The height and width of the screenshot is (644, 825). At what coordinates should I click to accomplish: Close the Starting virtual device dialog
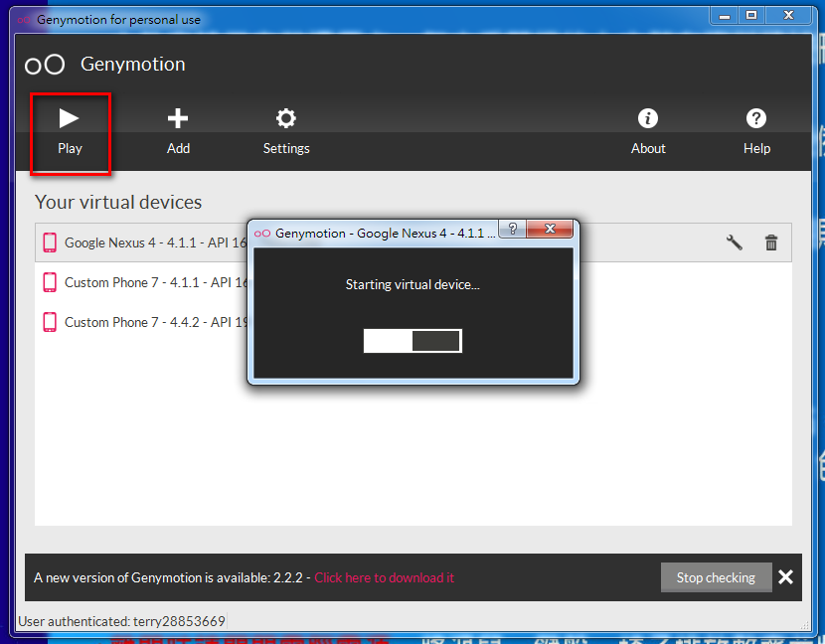coord(550,229)
